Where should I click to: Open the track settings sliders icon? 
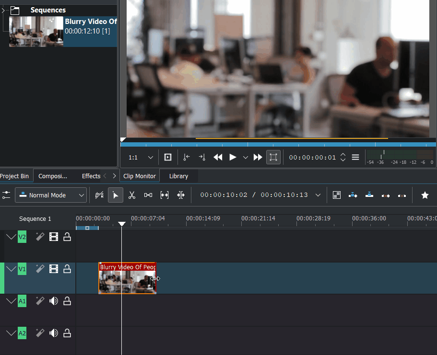coord(6,195)
